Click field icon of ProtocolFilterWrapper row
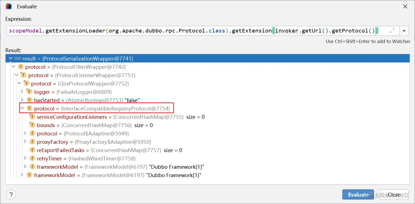 click(21, 67)
